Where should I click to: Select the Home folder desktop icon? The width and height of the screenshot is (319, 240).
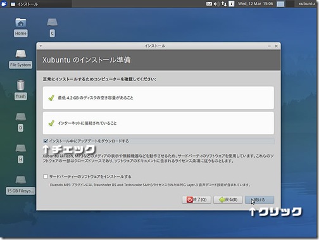click(x=21, y=27)
